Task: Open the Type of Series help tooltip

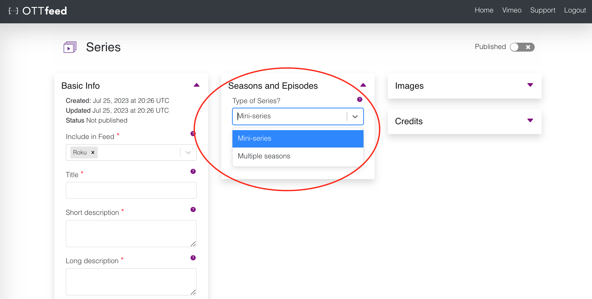Action: (359, 99)
